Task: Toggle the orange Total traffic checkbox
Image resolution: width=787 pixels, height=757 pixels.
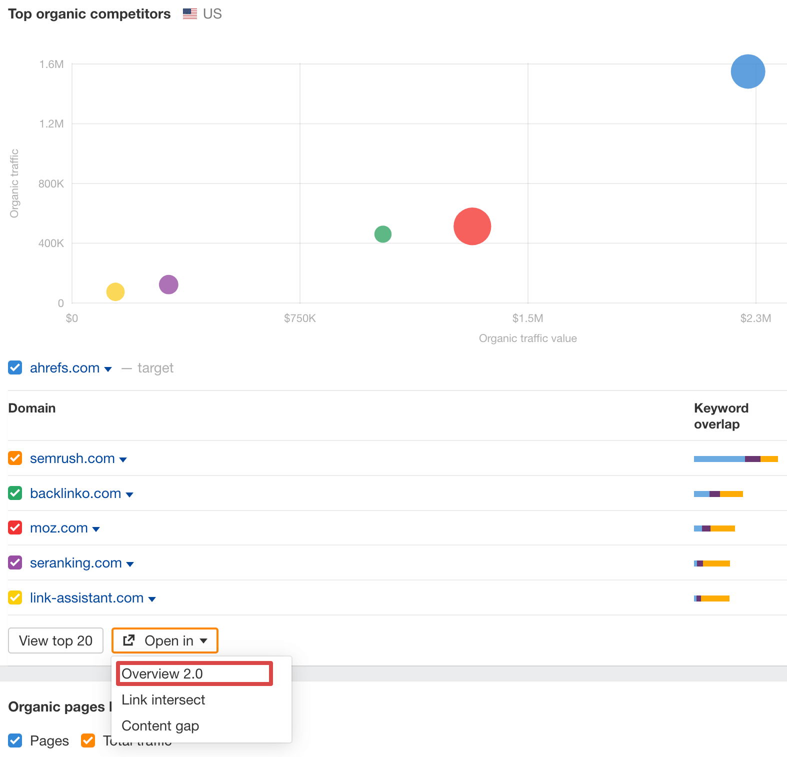Action: coord(88,740)
